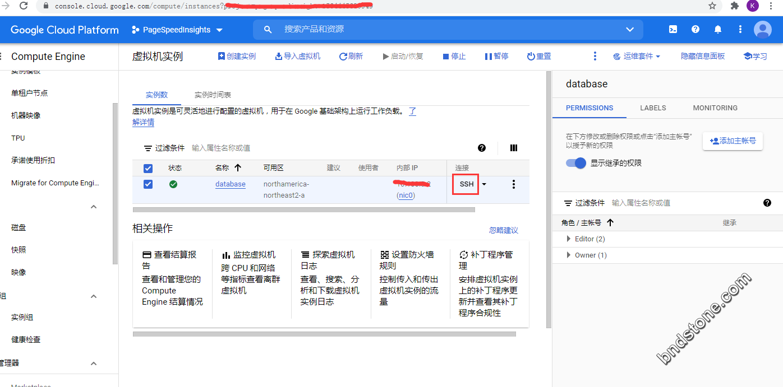Viewport: 783px width, 387px height.
Task: Sort instances by the 名称 arrow
Action: (x=238, y=168)
